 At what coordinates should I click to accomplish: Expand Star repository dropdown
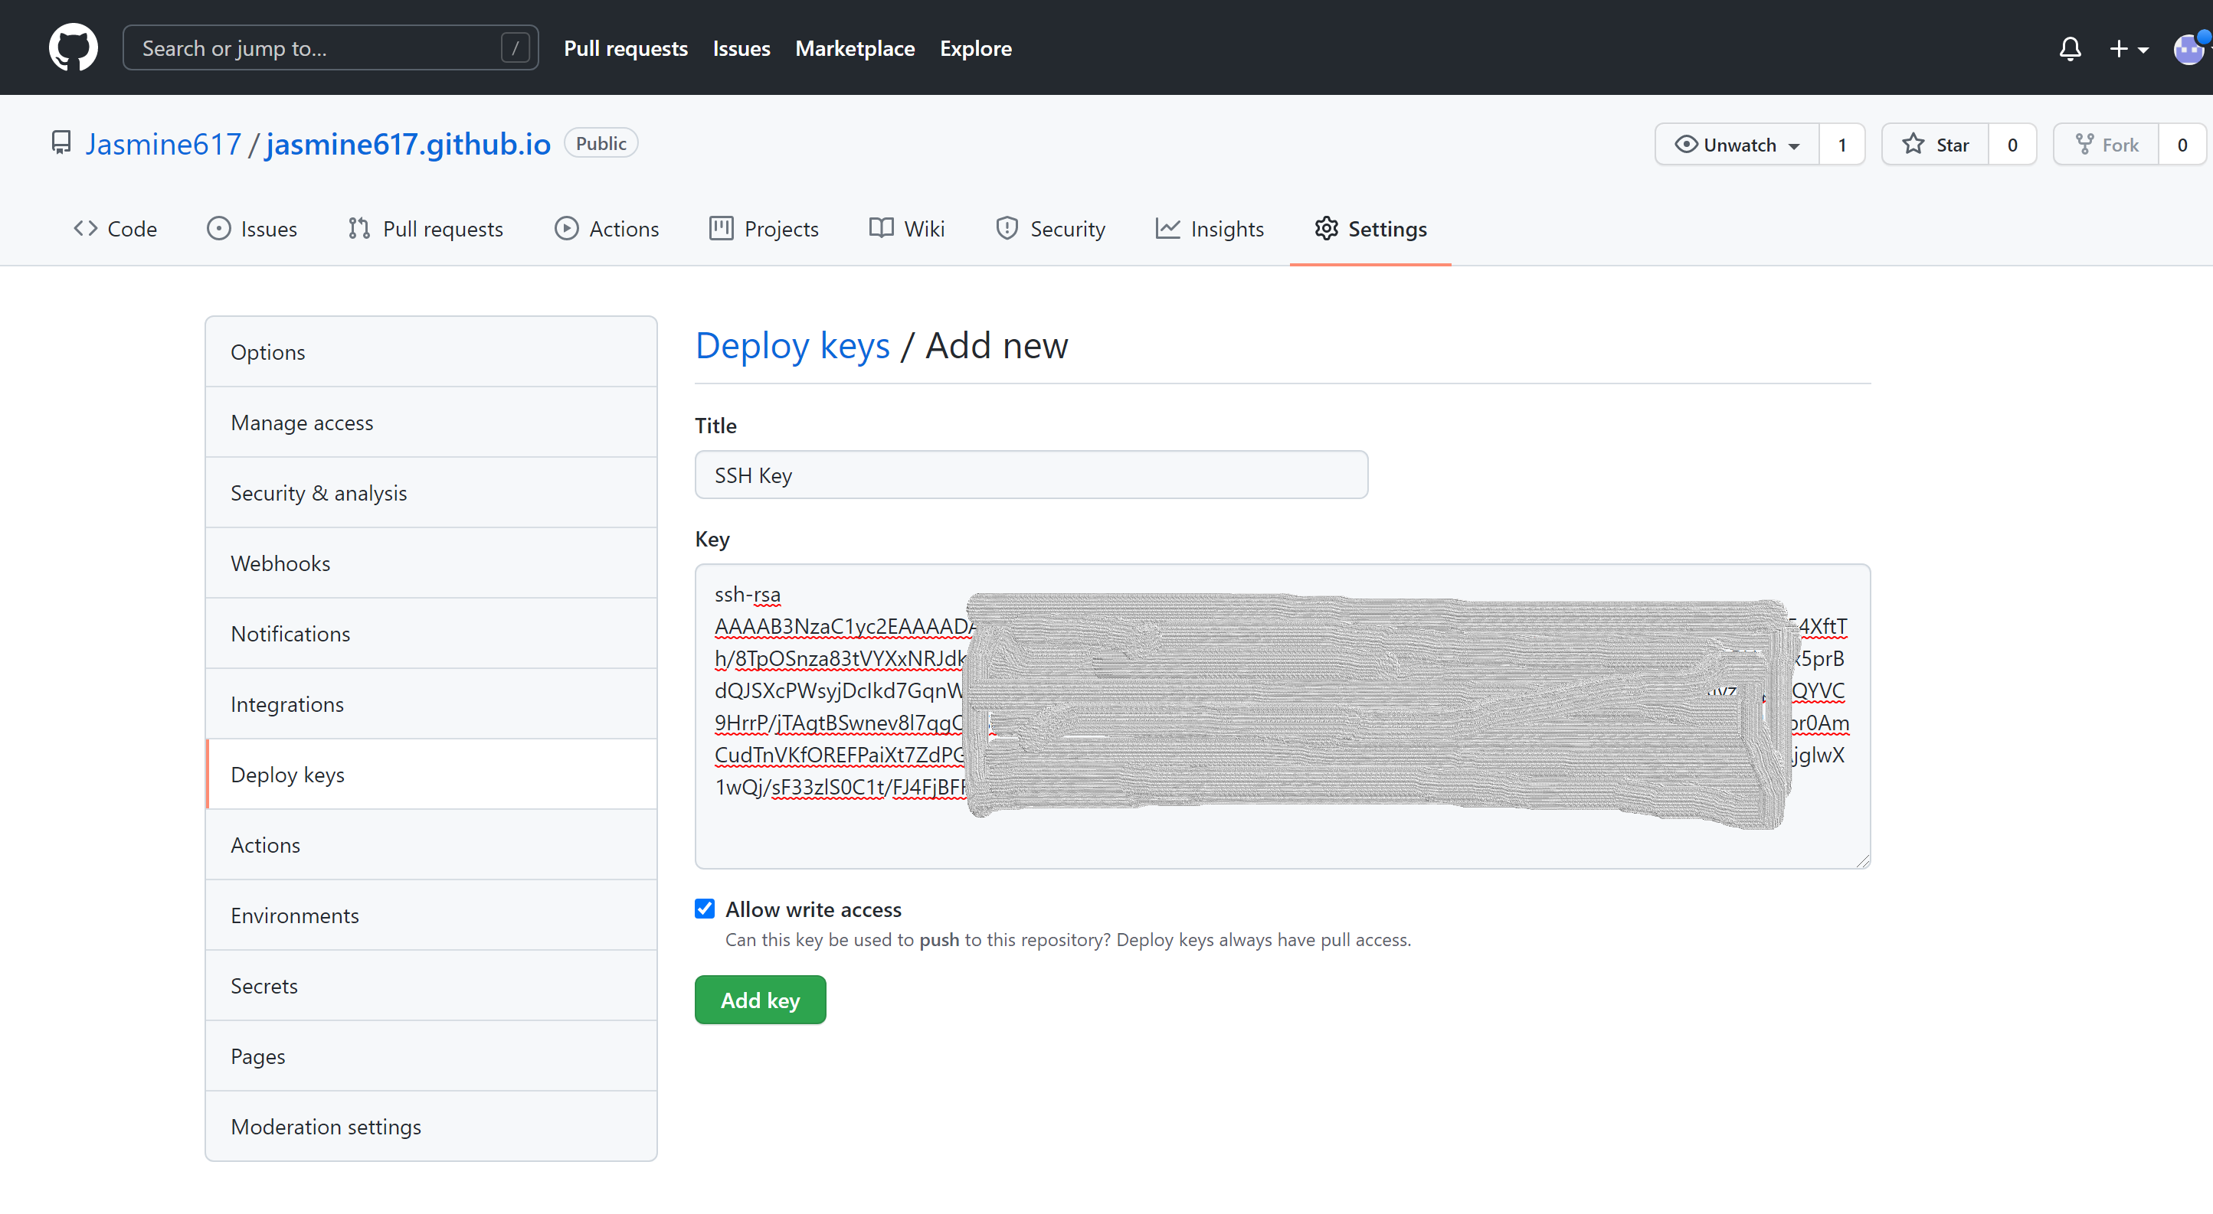2014,144
